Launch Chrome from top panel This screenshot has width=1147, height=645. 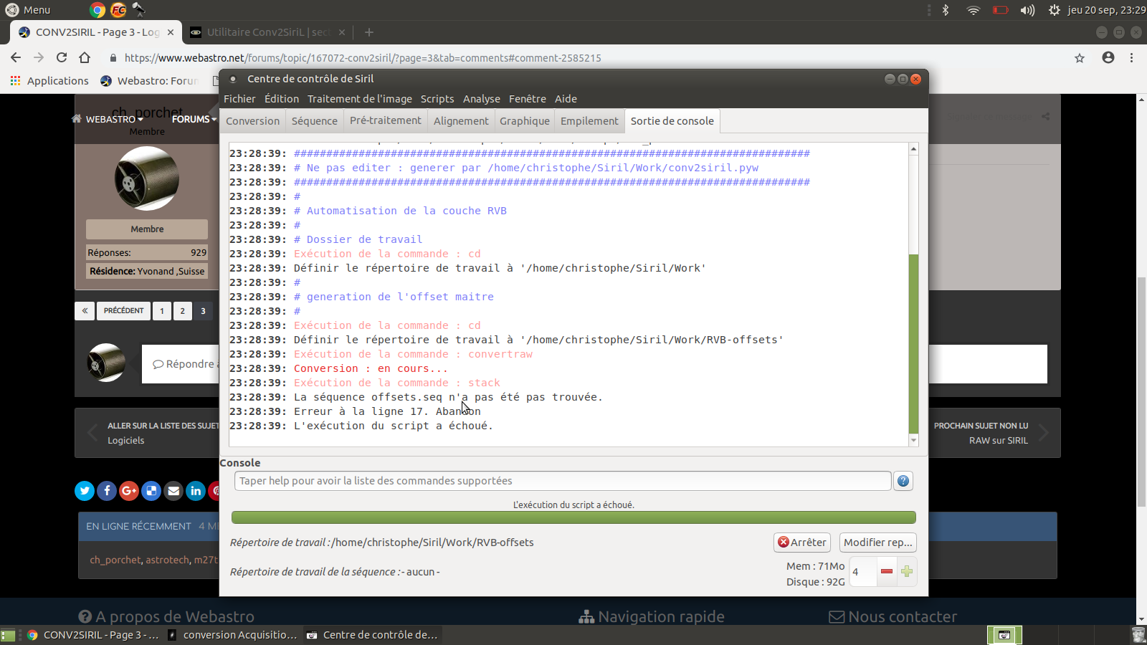tap(97, 10)
